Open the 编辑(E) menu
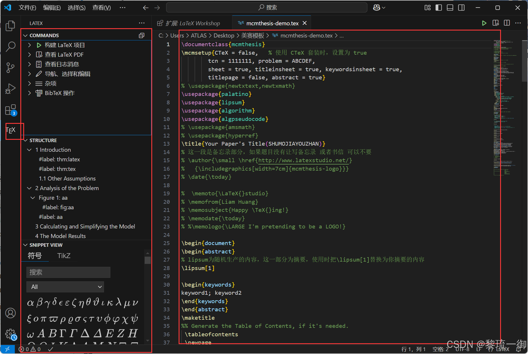This screenshot has width=528, height=354. click(x=52, y=8)
